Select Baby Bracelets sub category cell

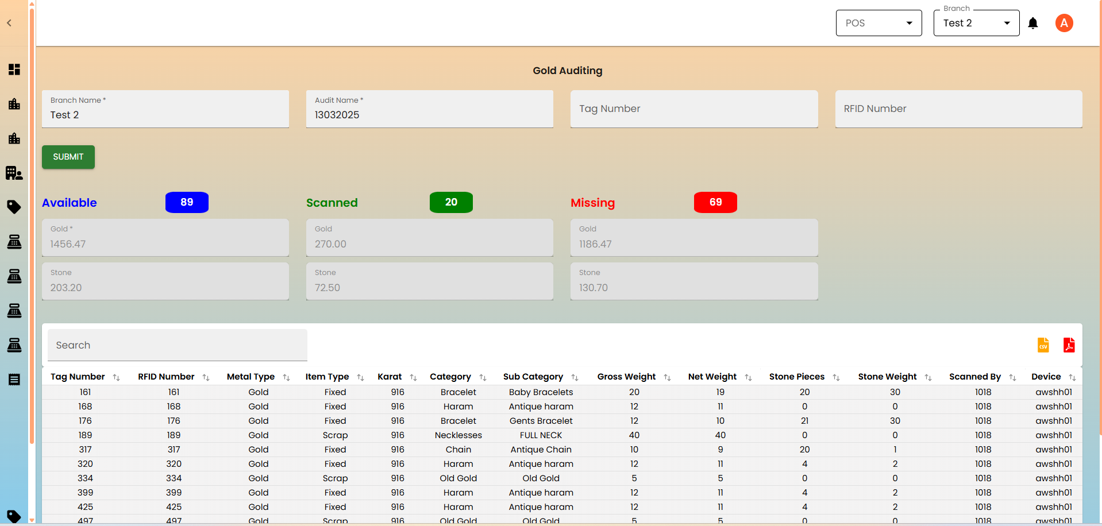(541, 392)
